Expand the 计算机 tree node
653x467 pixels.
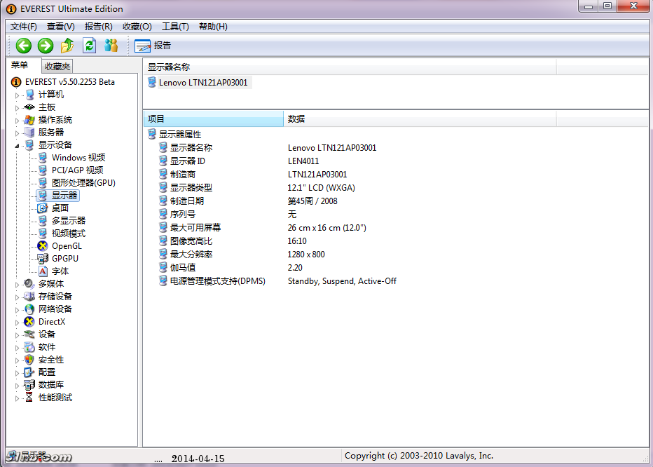pos(18,95)
